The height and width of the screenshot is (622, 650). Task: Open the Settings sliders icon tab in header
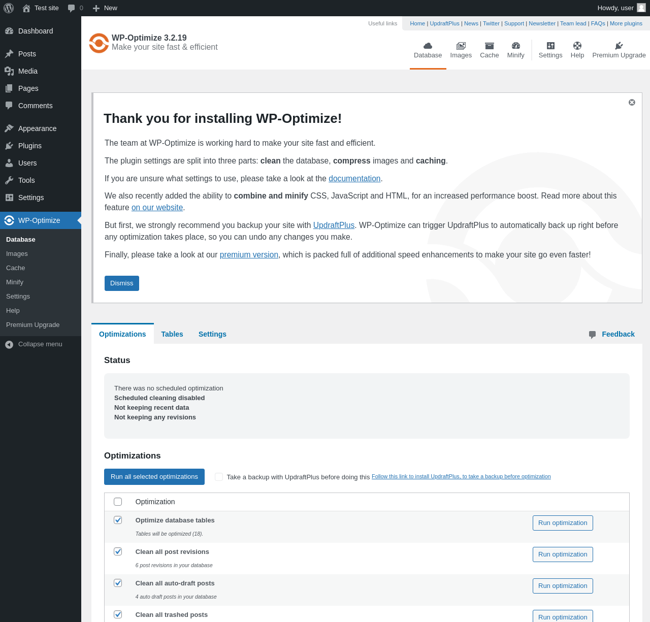[550, 46]
